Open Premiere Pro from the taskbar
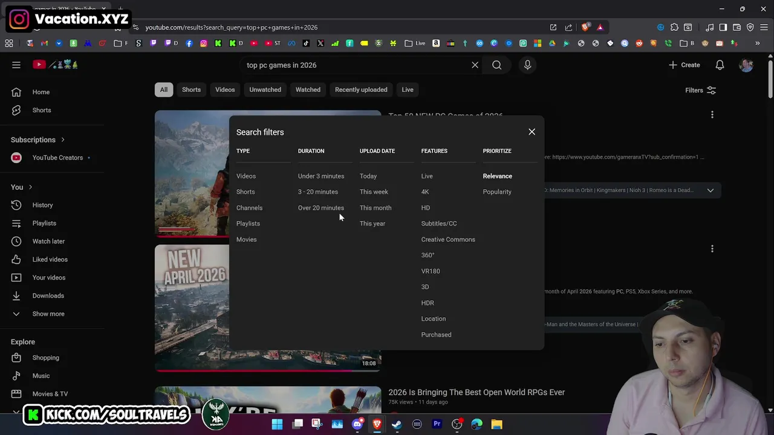The image size is (774, 435). tap(437, 424)
